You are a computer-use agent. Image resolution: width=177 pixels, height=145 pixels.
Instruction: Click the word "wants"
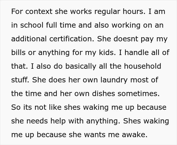pos(97,134)
